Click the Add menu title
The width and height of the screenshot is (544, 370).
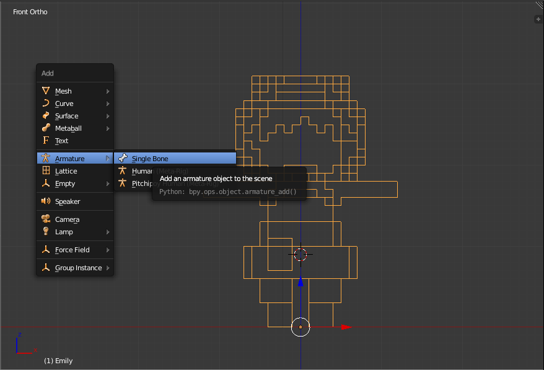(48, 73)
